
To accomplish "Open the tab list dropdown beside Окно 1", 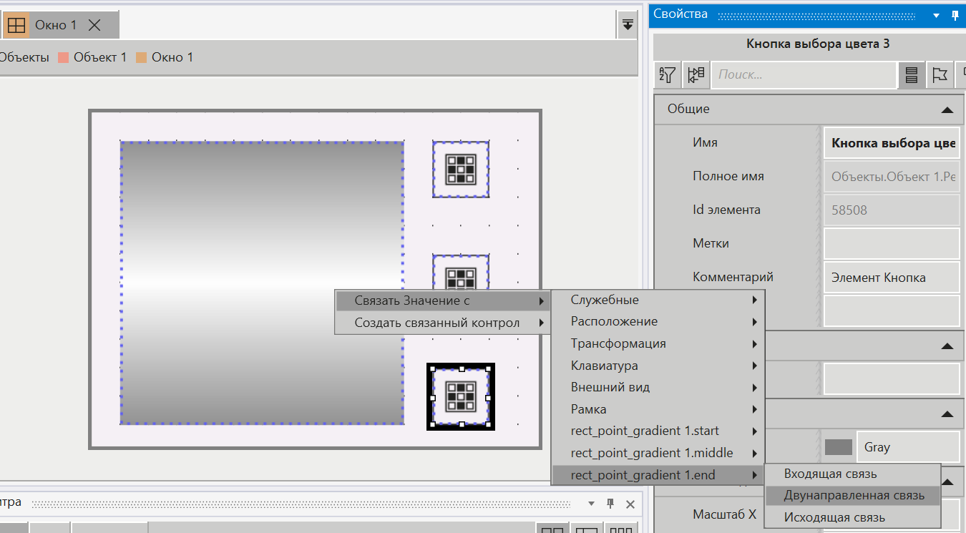I will [x=628, y=25].
